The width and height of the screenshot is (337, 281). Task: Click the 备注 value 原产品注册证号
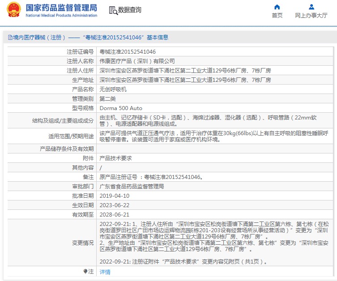(151, 177)
